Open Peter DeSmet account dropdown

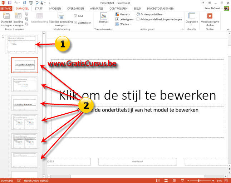tap(222, 8)
